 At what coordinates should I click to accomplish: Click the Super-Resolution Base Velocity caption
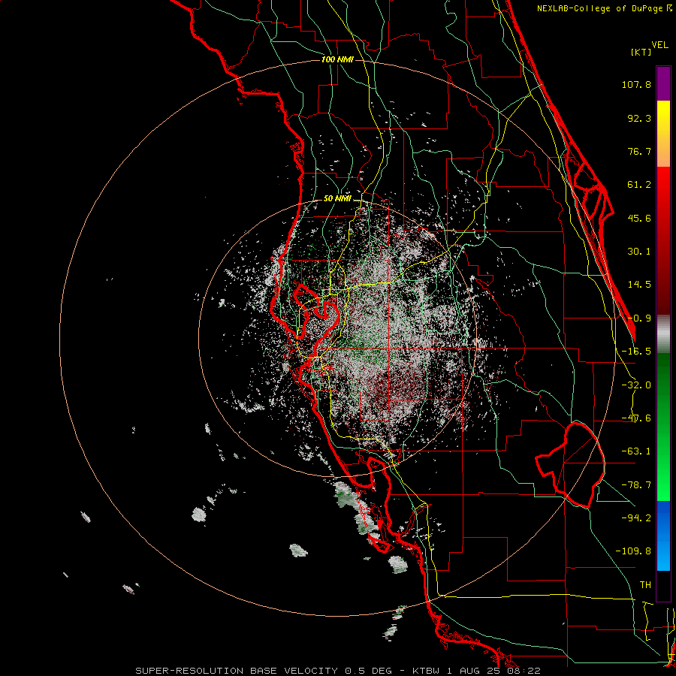coord(337,671)
